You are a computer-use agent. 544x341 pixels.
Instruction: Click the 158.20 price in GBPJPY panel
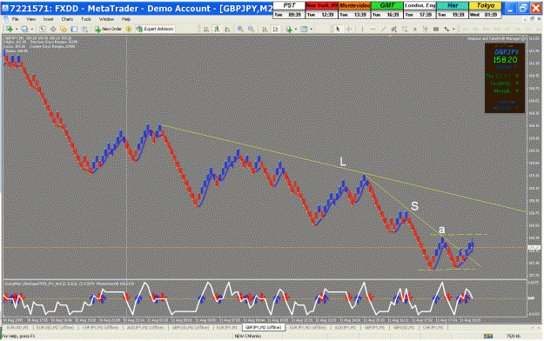[505, 60]
